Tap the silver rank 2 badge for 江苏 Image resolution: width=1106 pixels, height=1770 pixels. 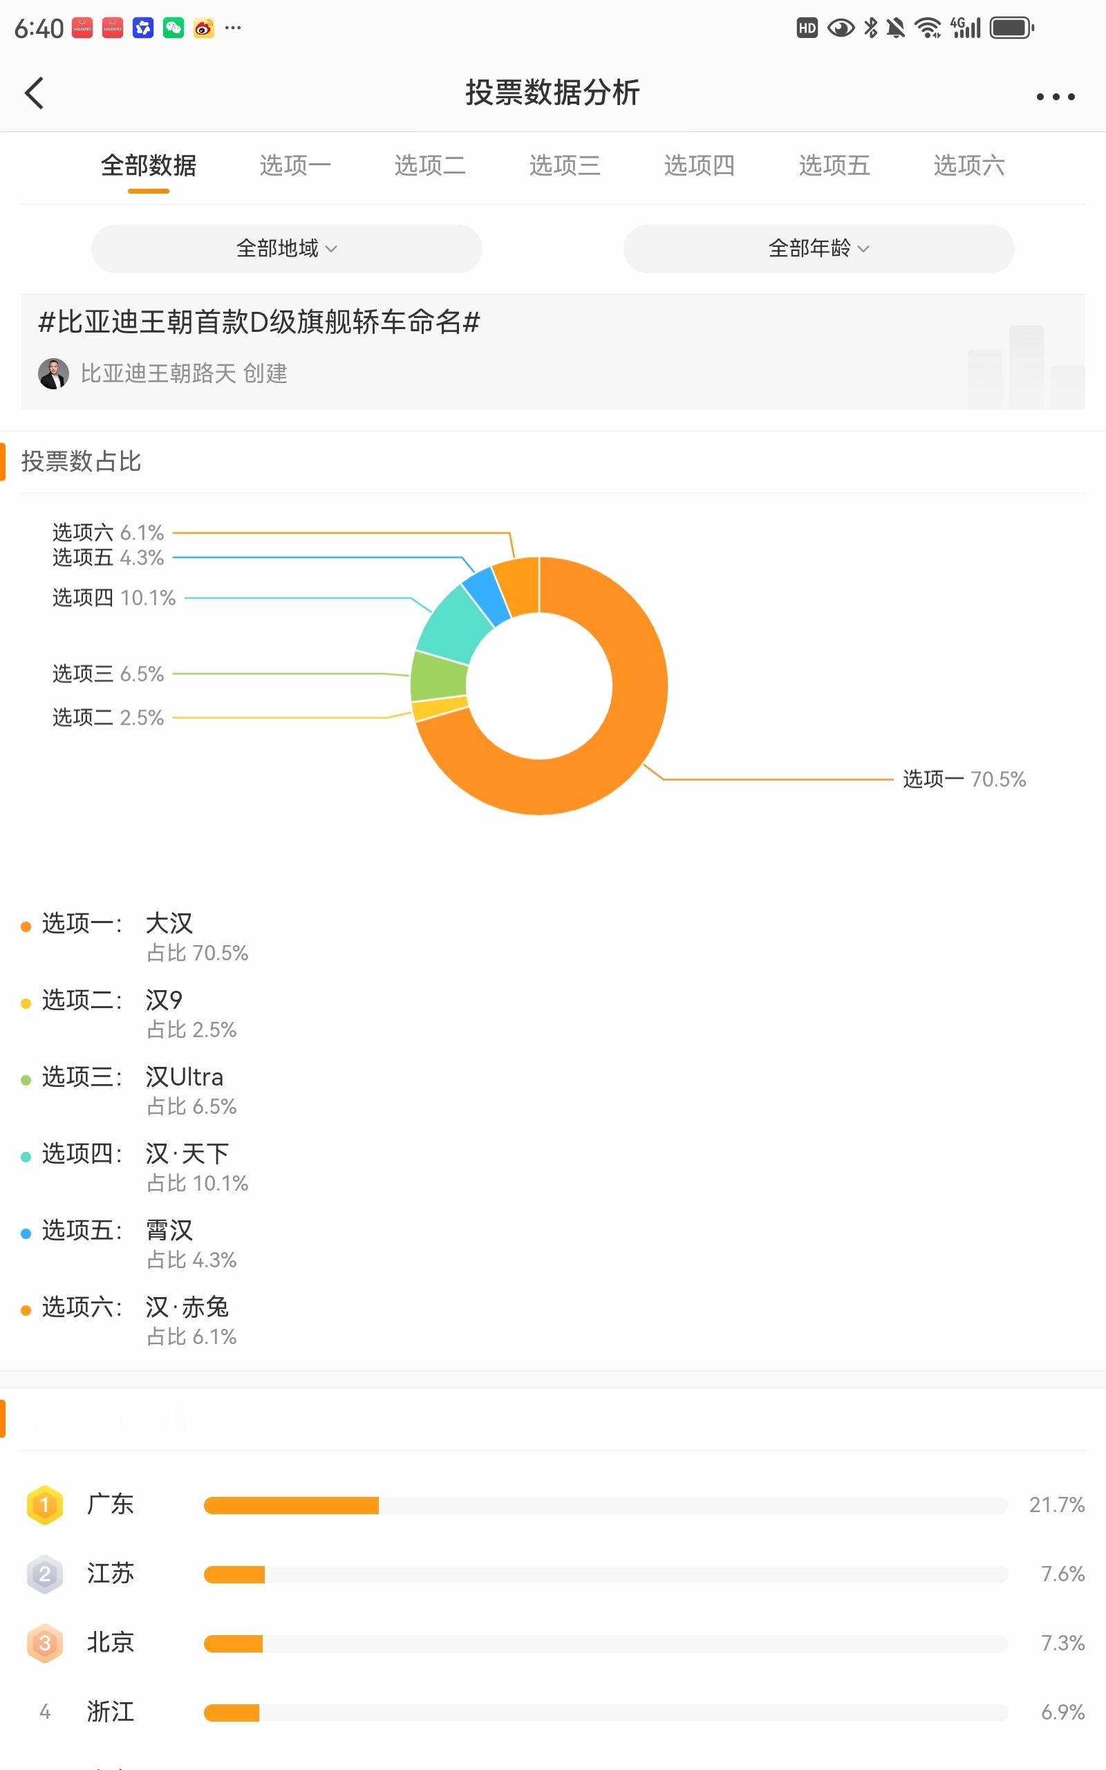point(45,1573)
